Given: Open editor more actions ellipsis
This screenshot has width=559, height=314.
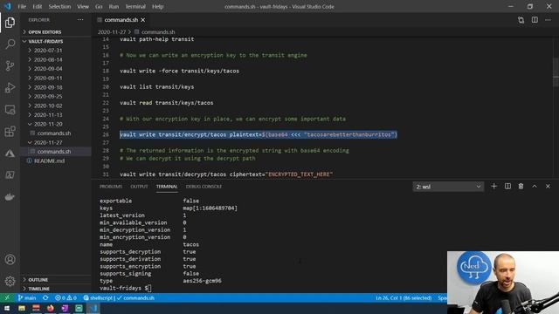Looking at the screenshot, I should (548, 20).
